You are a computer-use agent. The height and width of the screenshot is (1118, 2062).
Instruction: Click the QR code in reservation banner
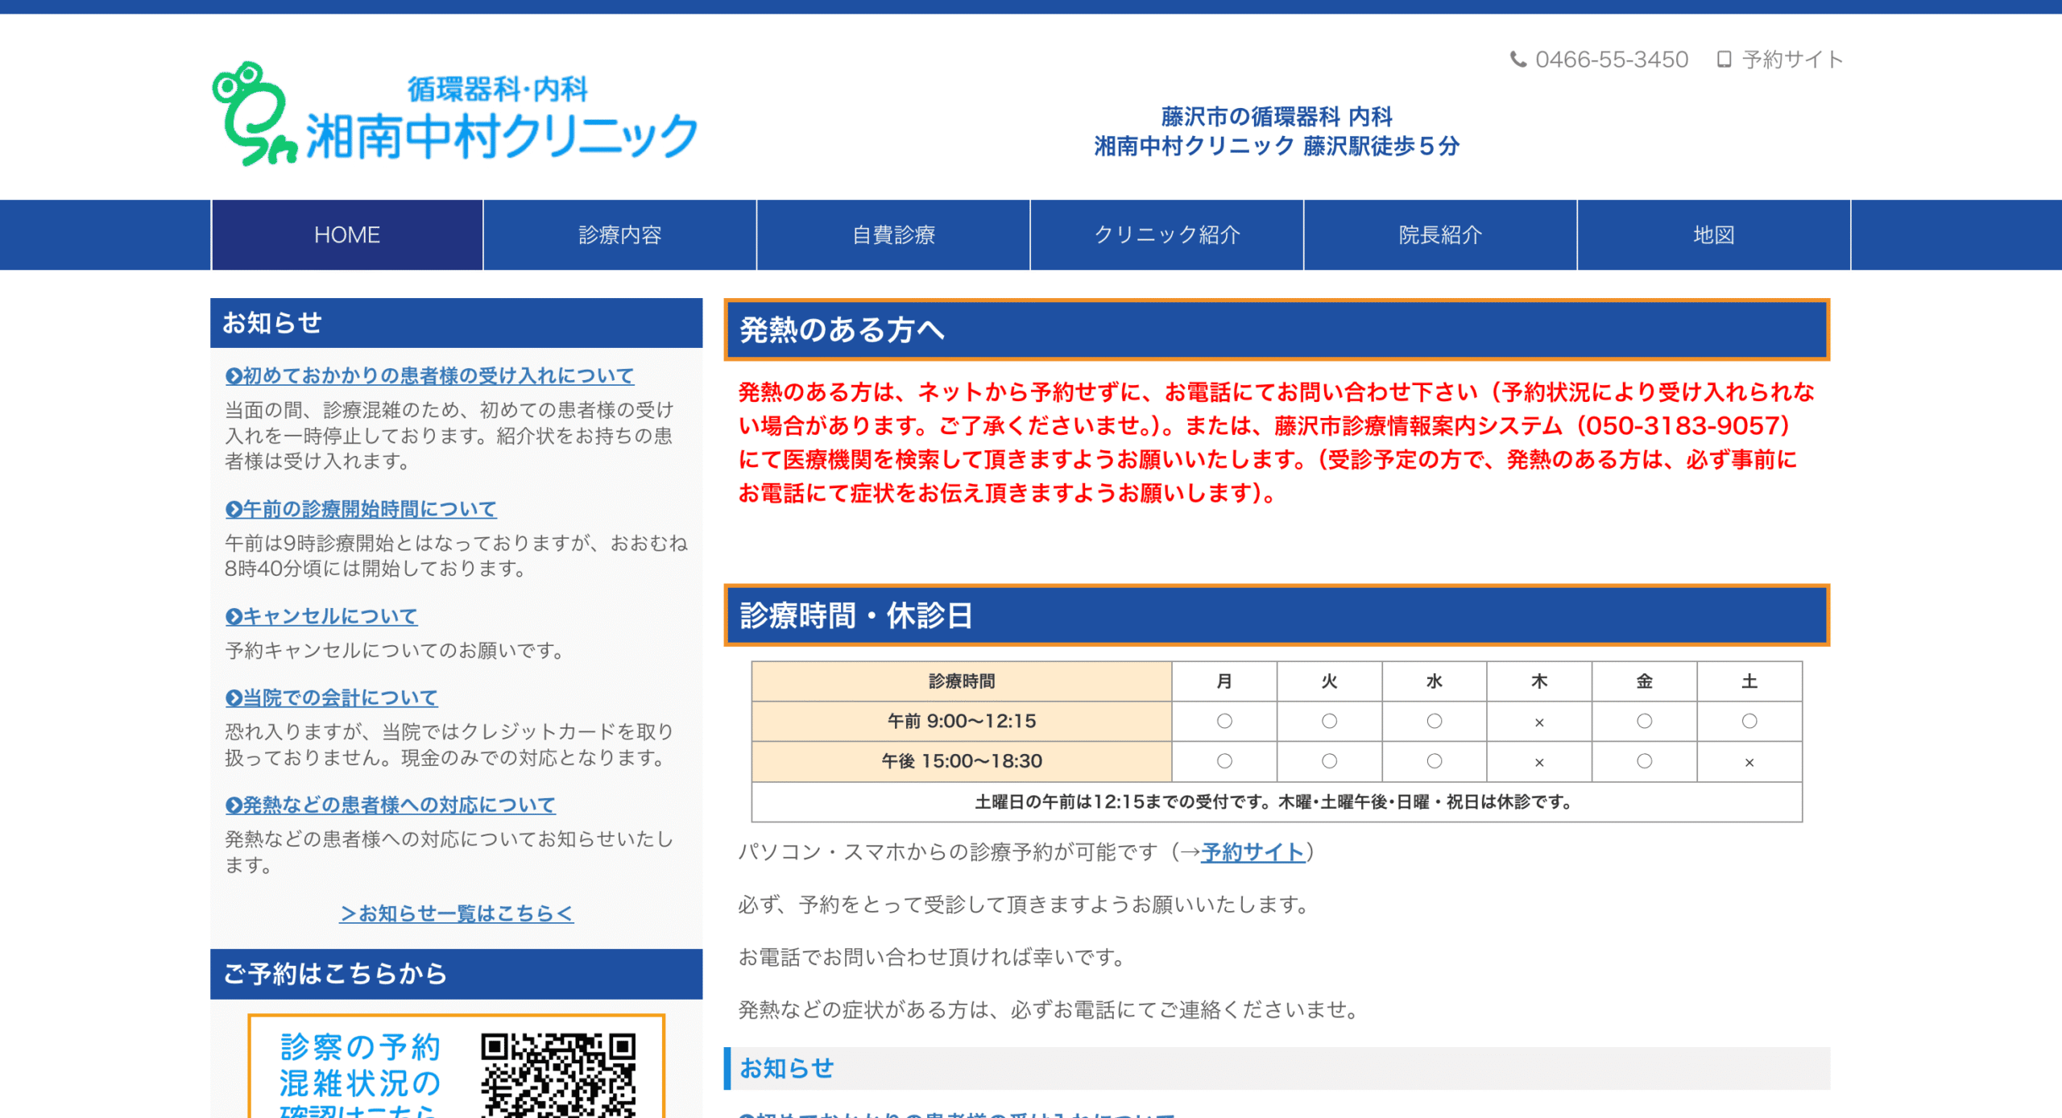tap(558, 1075)
